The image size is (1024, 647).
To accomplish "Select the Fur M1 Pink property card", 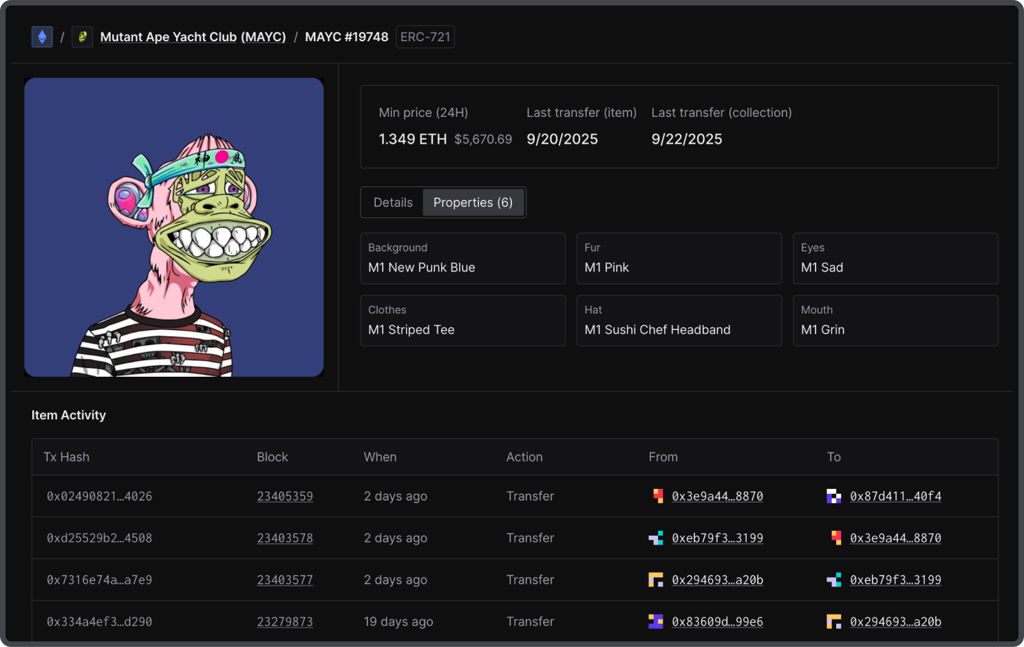I will click(x=679, y=259).
